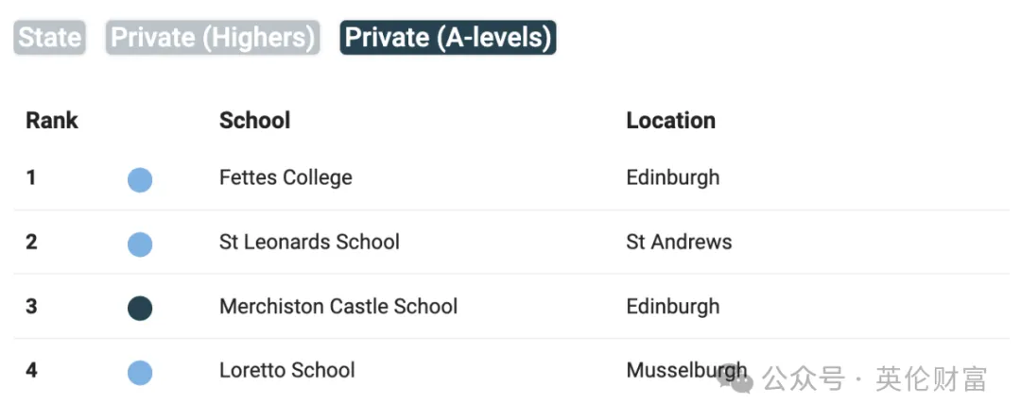Click Edinburgh location in the Fettes row

pyautogui.click(x=673, y=177)
